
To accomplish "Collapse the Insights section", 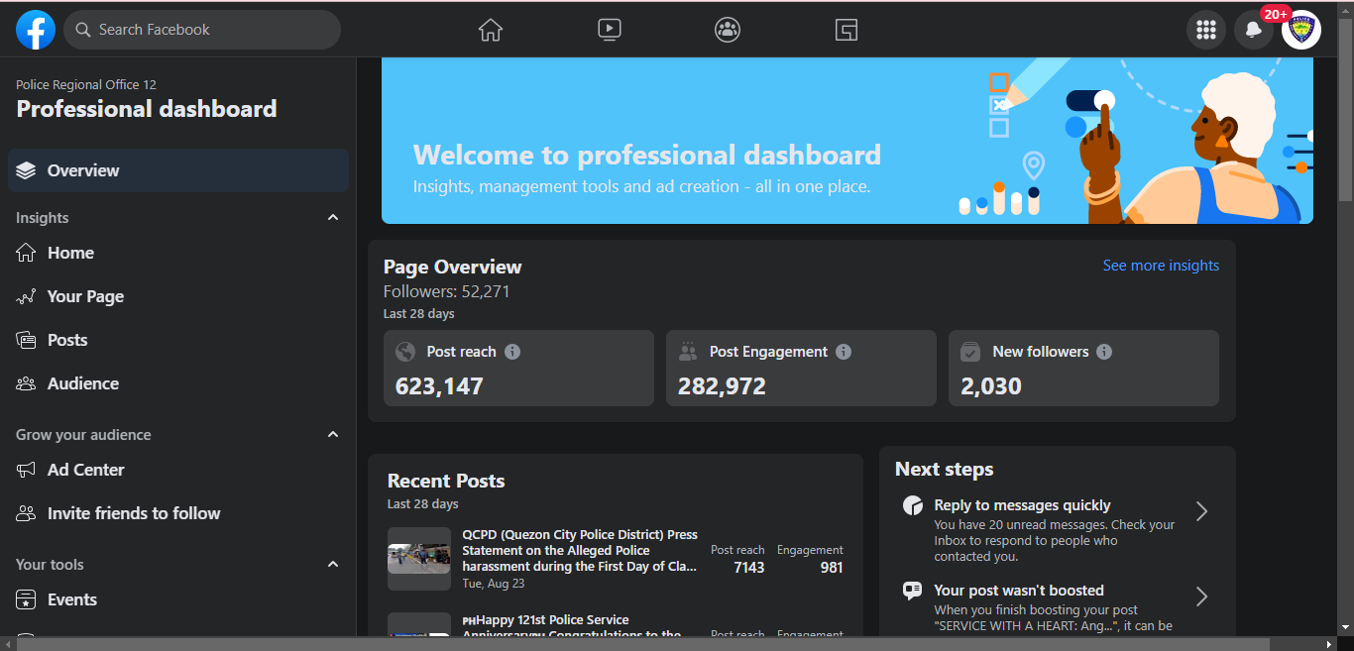I will click(x=333, y=218).
